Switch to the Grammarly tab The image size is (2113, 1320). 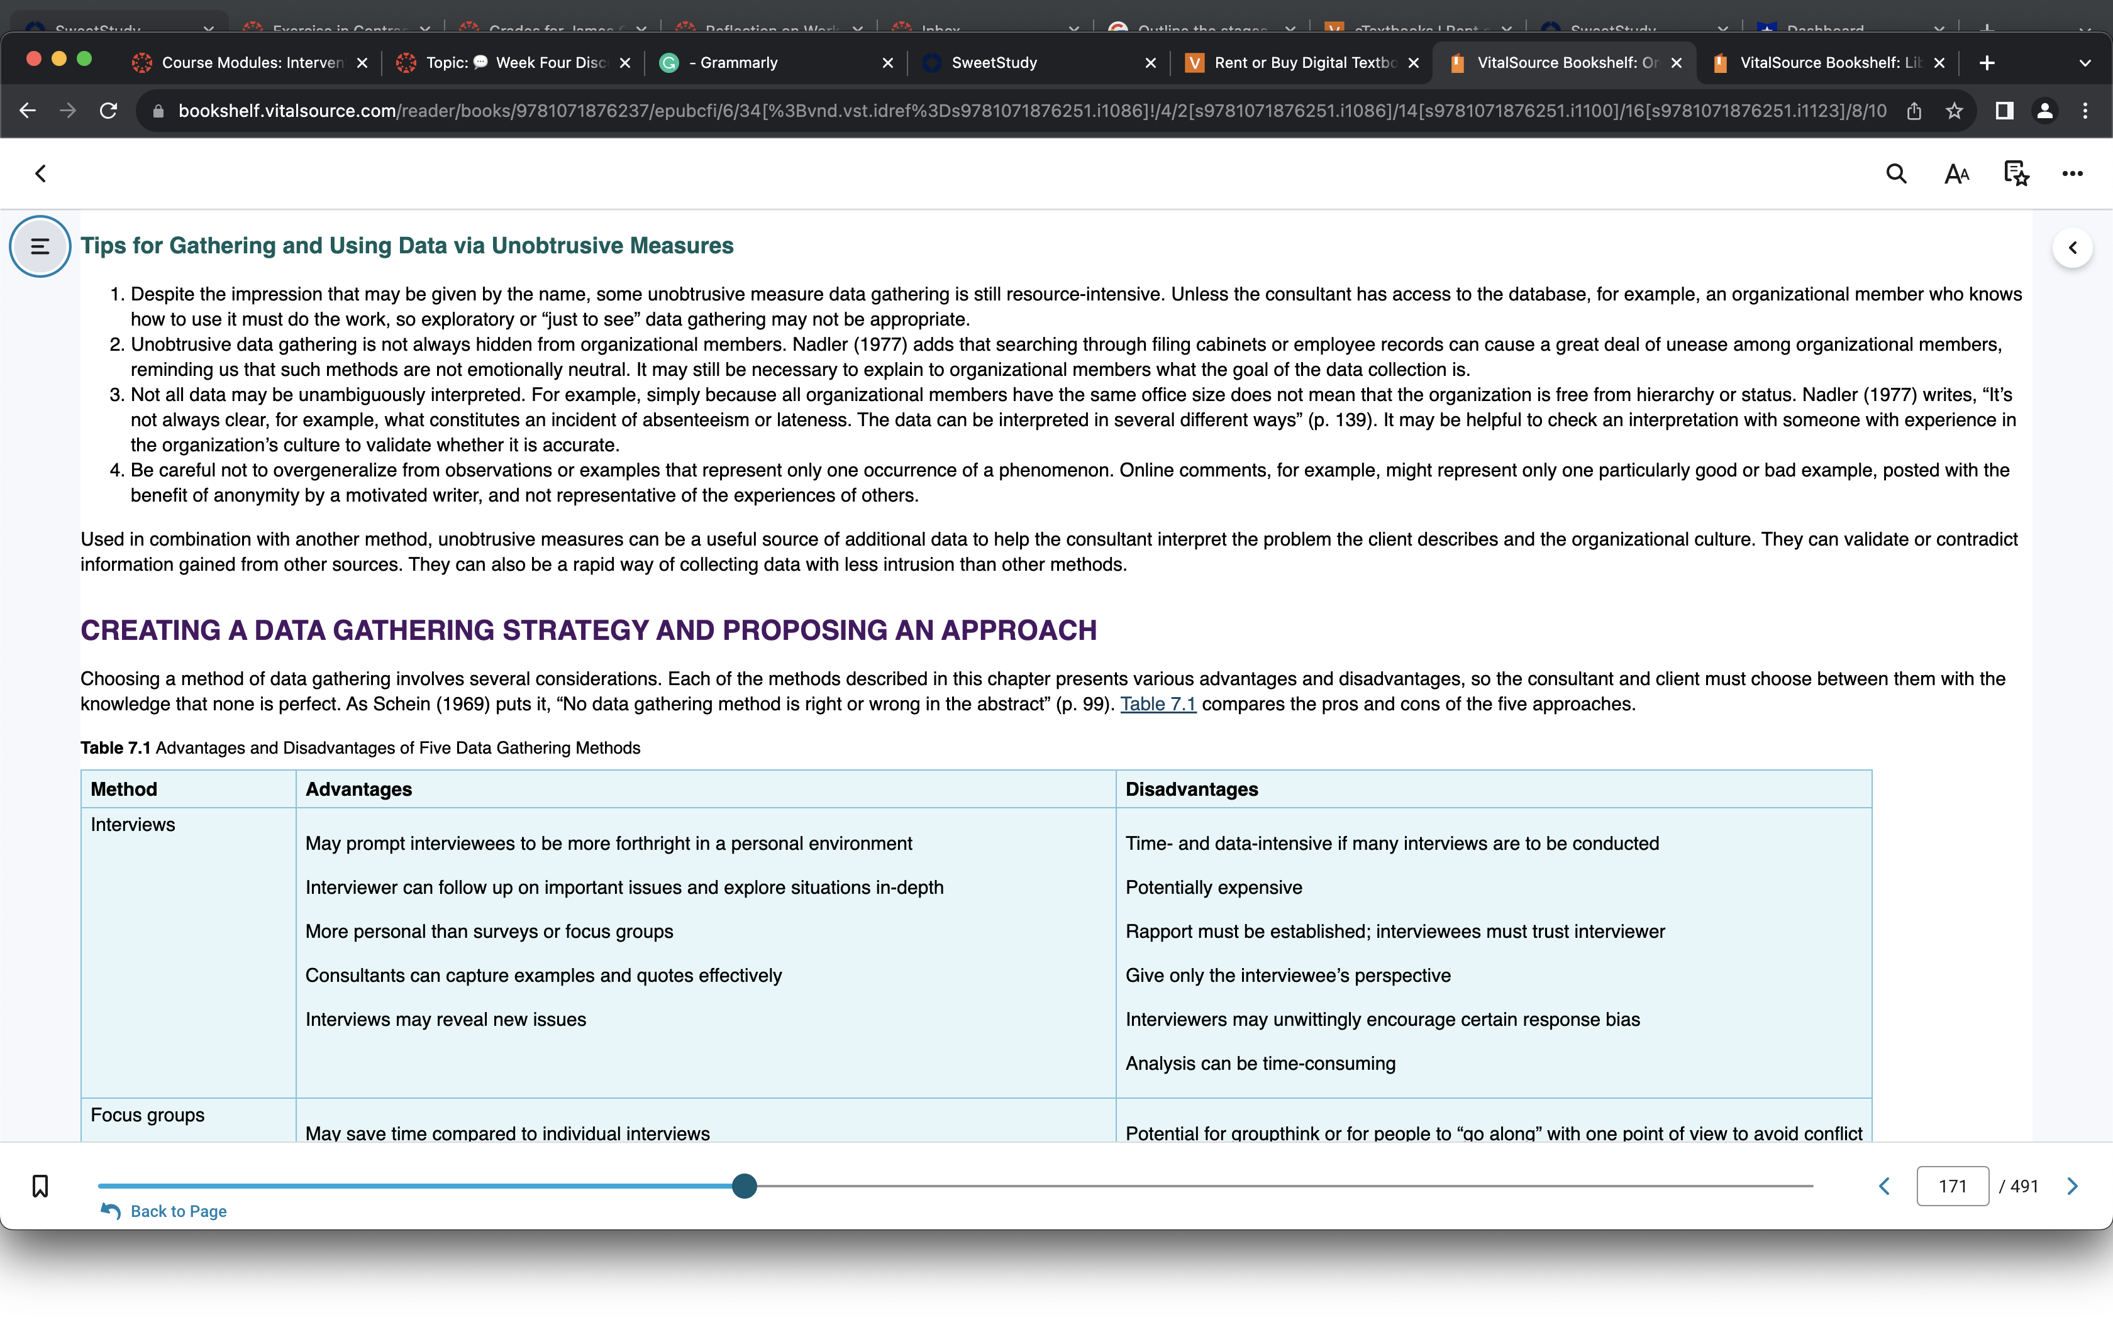click(x=776, y=63)
